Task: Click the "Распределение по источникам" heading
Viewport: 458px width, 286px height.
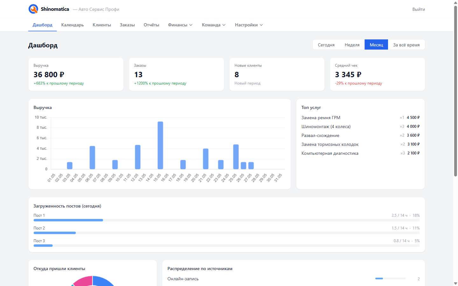Action: click(200, 269)
